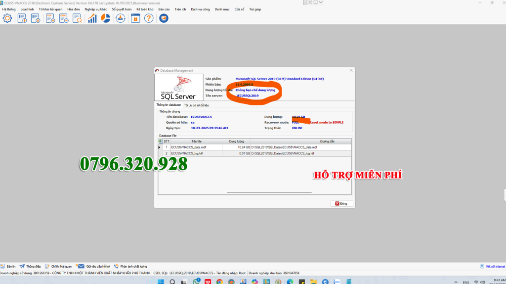Open the Hệ thống menu
The width and height of the screenshot is (506, 284).
click(x=9, y=9)
